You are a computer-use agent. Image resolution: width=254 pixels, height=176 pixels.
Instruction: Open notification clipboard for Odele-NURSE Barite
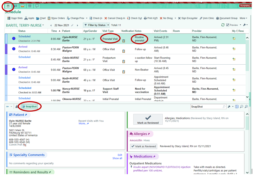(124, 61)
